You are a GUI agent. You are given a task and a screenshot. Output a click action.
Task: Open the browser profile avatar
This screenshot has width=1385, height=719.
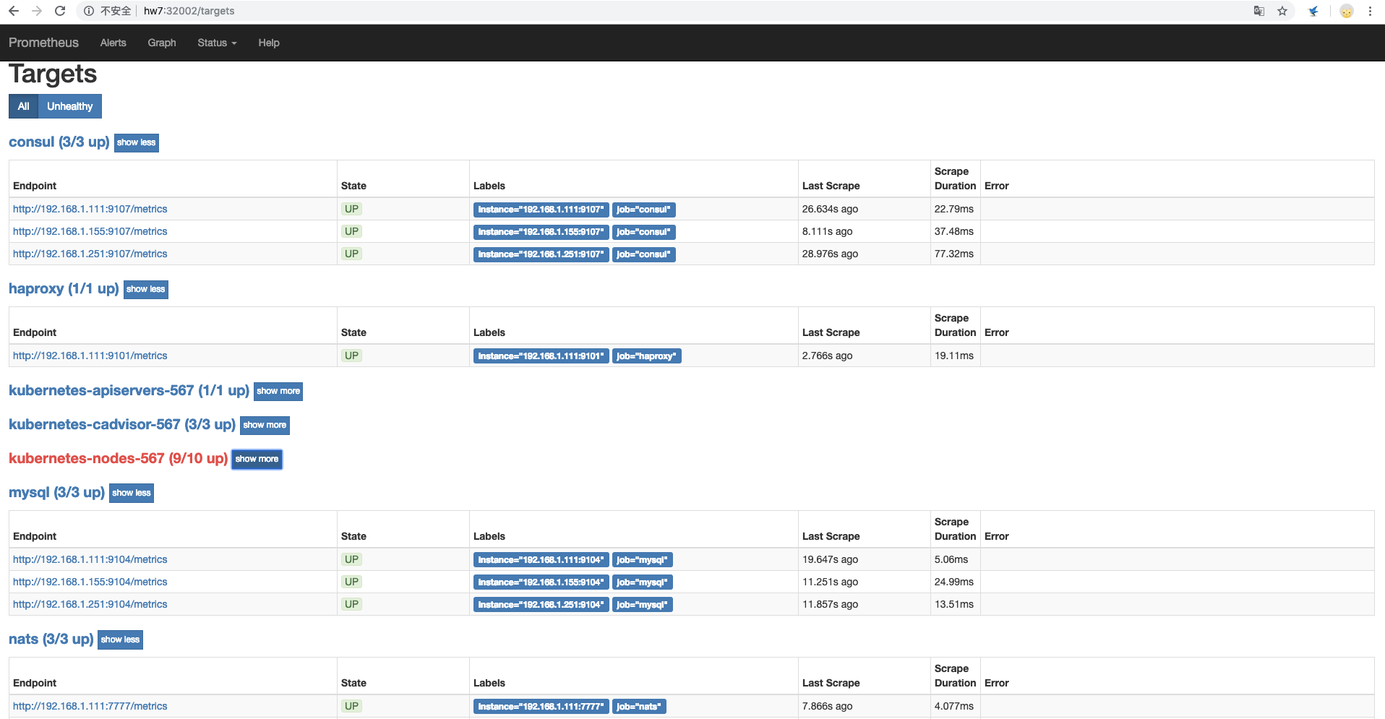point(1347,11)
